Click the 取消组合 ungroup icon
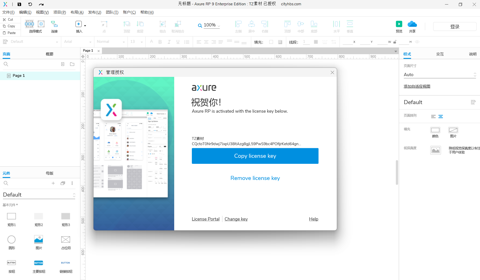This screenshot has width=480, height=280. 178,24
